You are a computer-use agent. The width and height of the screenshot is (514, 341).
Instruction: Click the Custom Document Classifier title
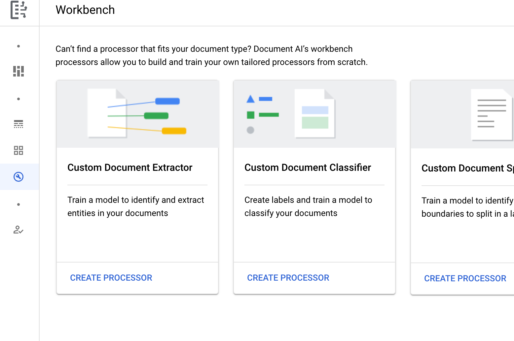tap(308, 168)
